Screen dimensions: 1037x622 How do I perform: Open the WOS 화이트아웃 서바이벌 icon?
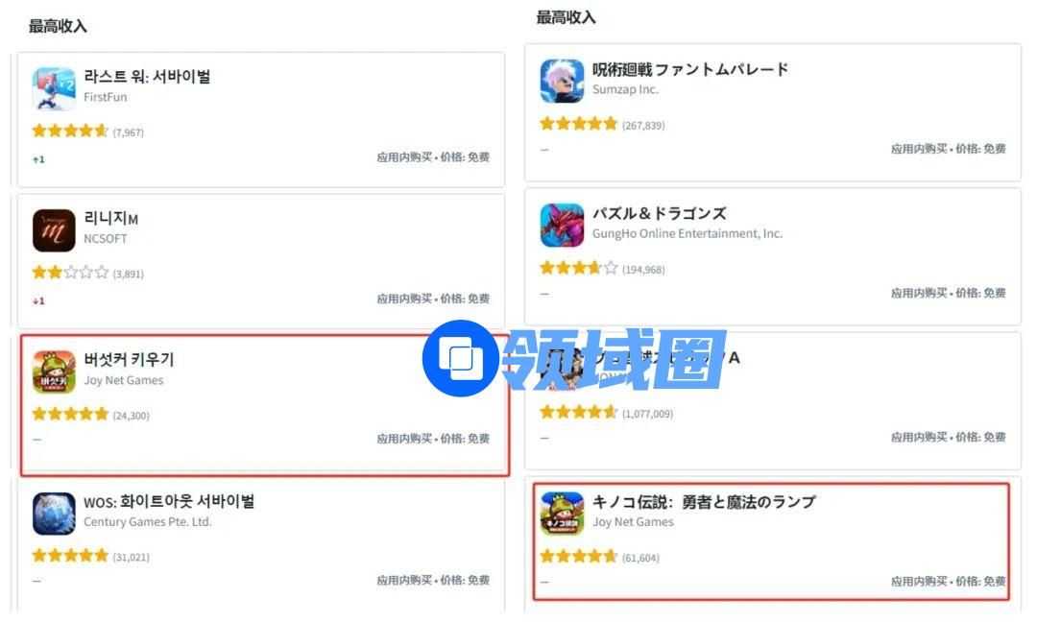click(54, 513)
